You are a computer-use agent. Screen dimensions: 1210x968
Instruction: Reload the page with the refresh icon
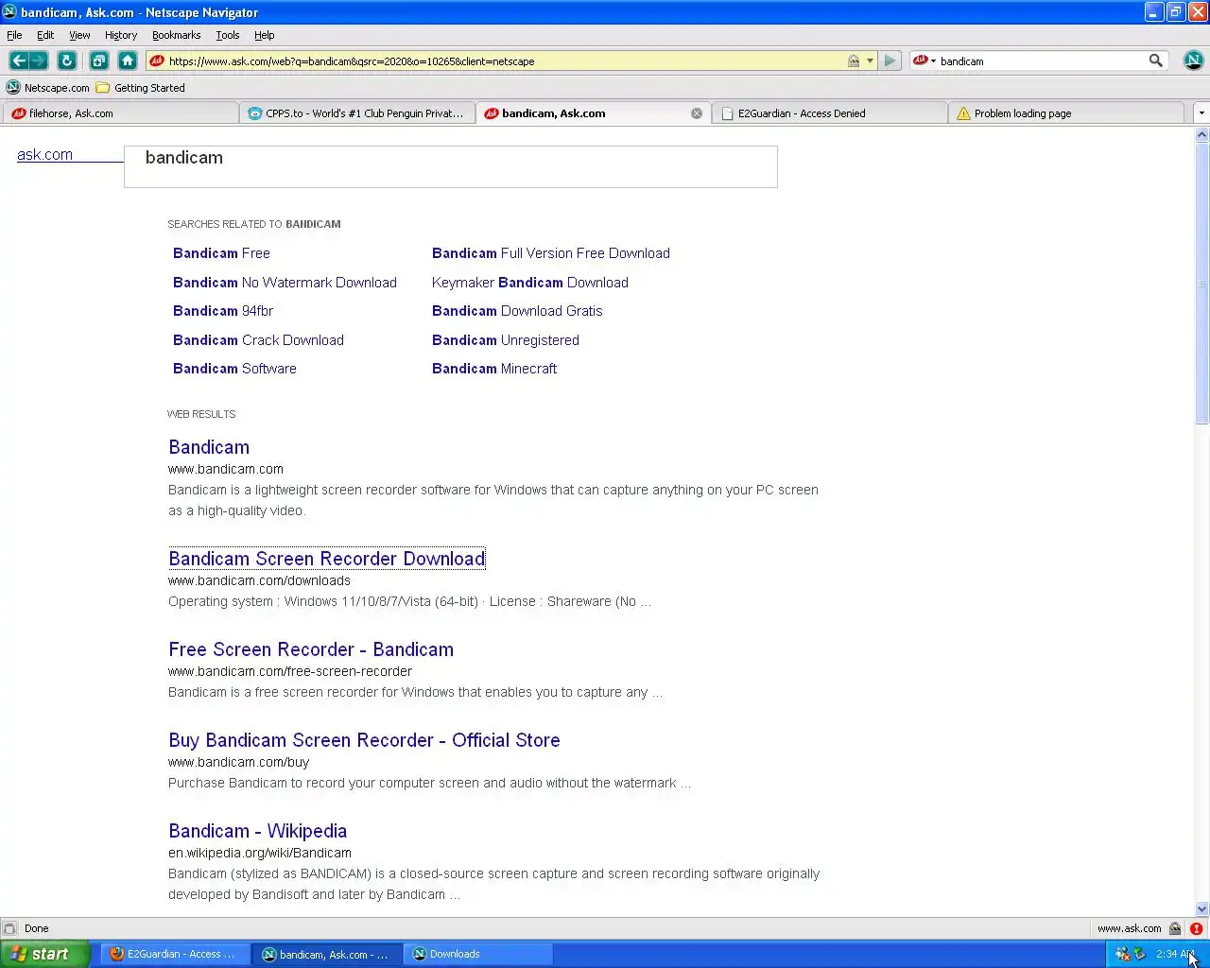coord(66,60)
